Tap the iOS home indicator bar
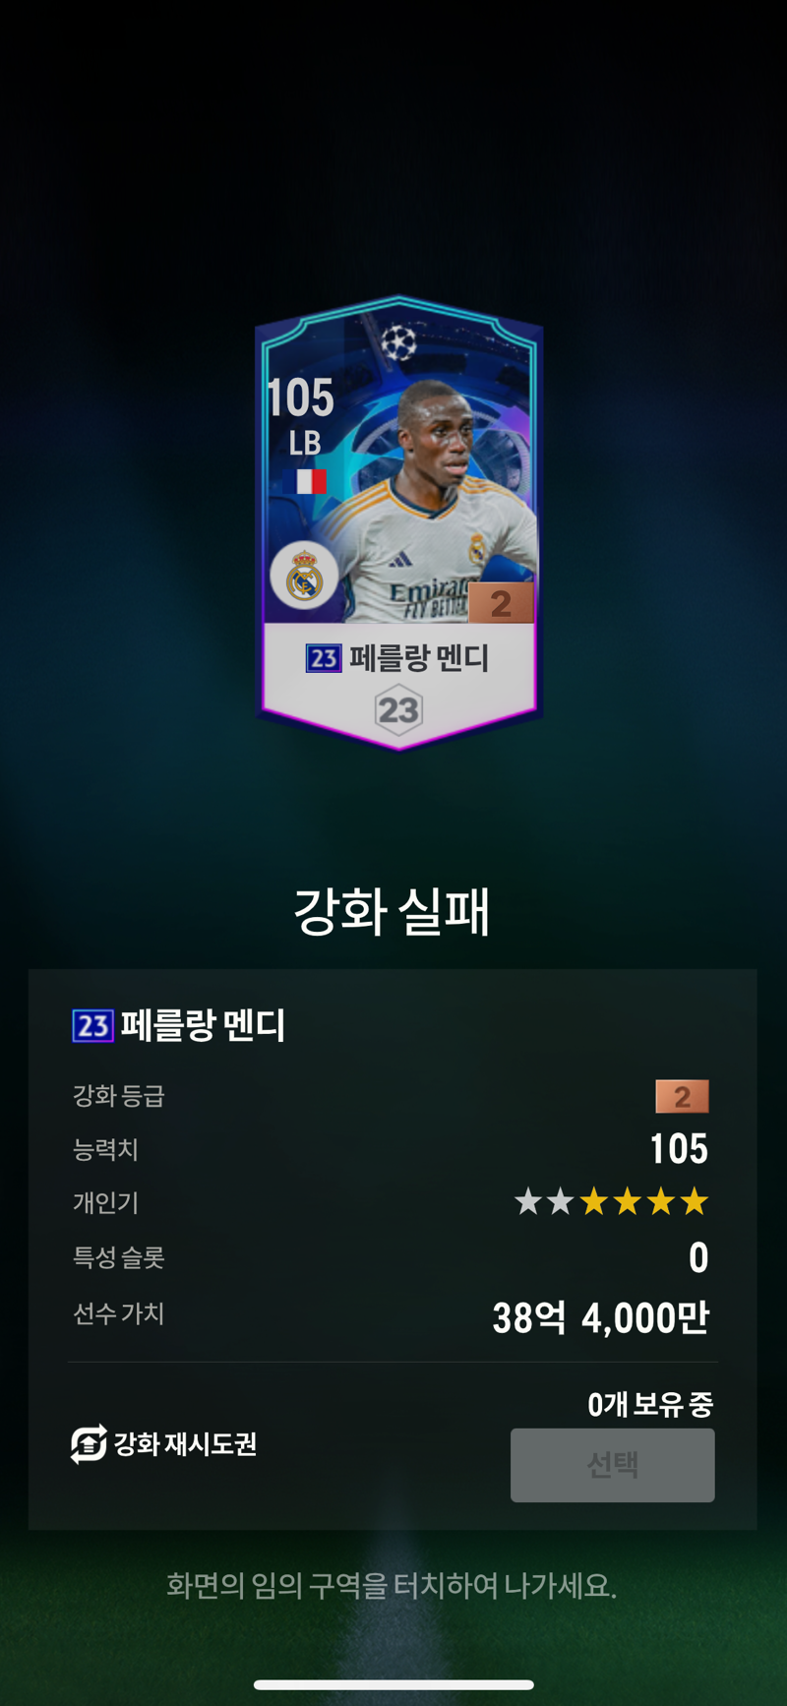Image resolution: width=787 pixels, height=1706 pixels. point(393,1684)
